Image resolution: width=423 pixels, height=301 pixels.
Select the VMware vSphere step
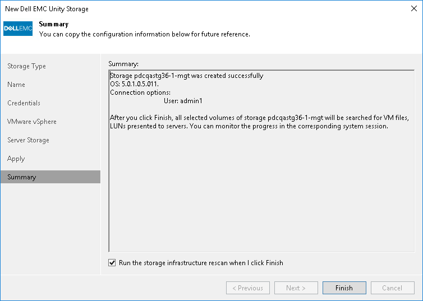pos(32,122)
